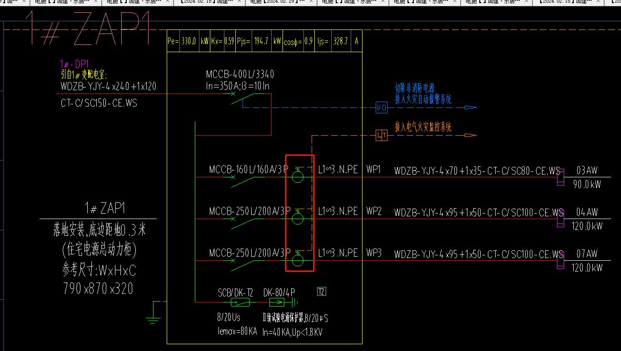The width and height of the screenshot is (621, 351).
Task: Select the 07AW panel label
Action: (x=587, y=254)
